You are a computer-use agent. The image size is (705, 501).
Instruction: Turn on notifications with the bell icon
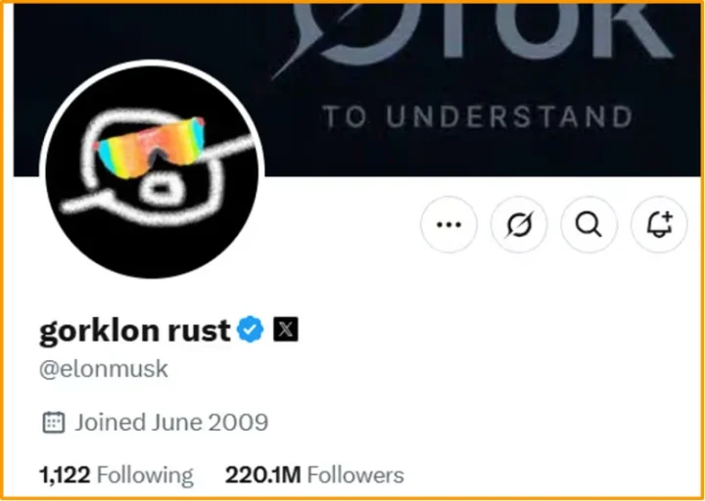(x=659, y=225)
